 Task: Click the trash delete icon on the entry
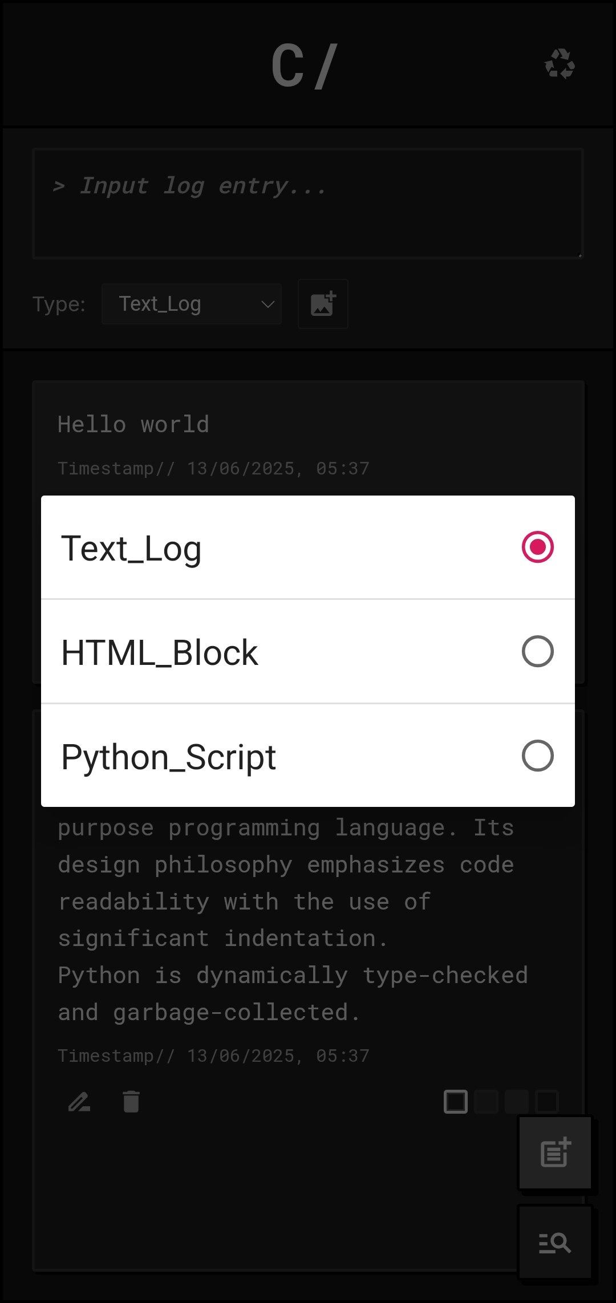click(130, 1101)
